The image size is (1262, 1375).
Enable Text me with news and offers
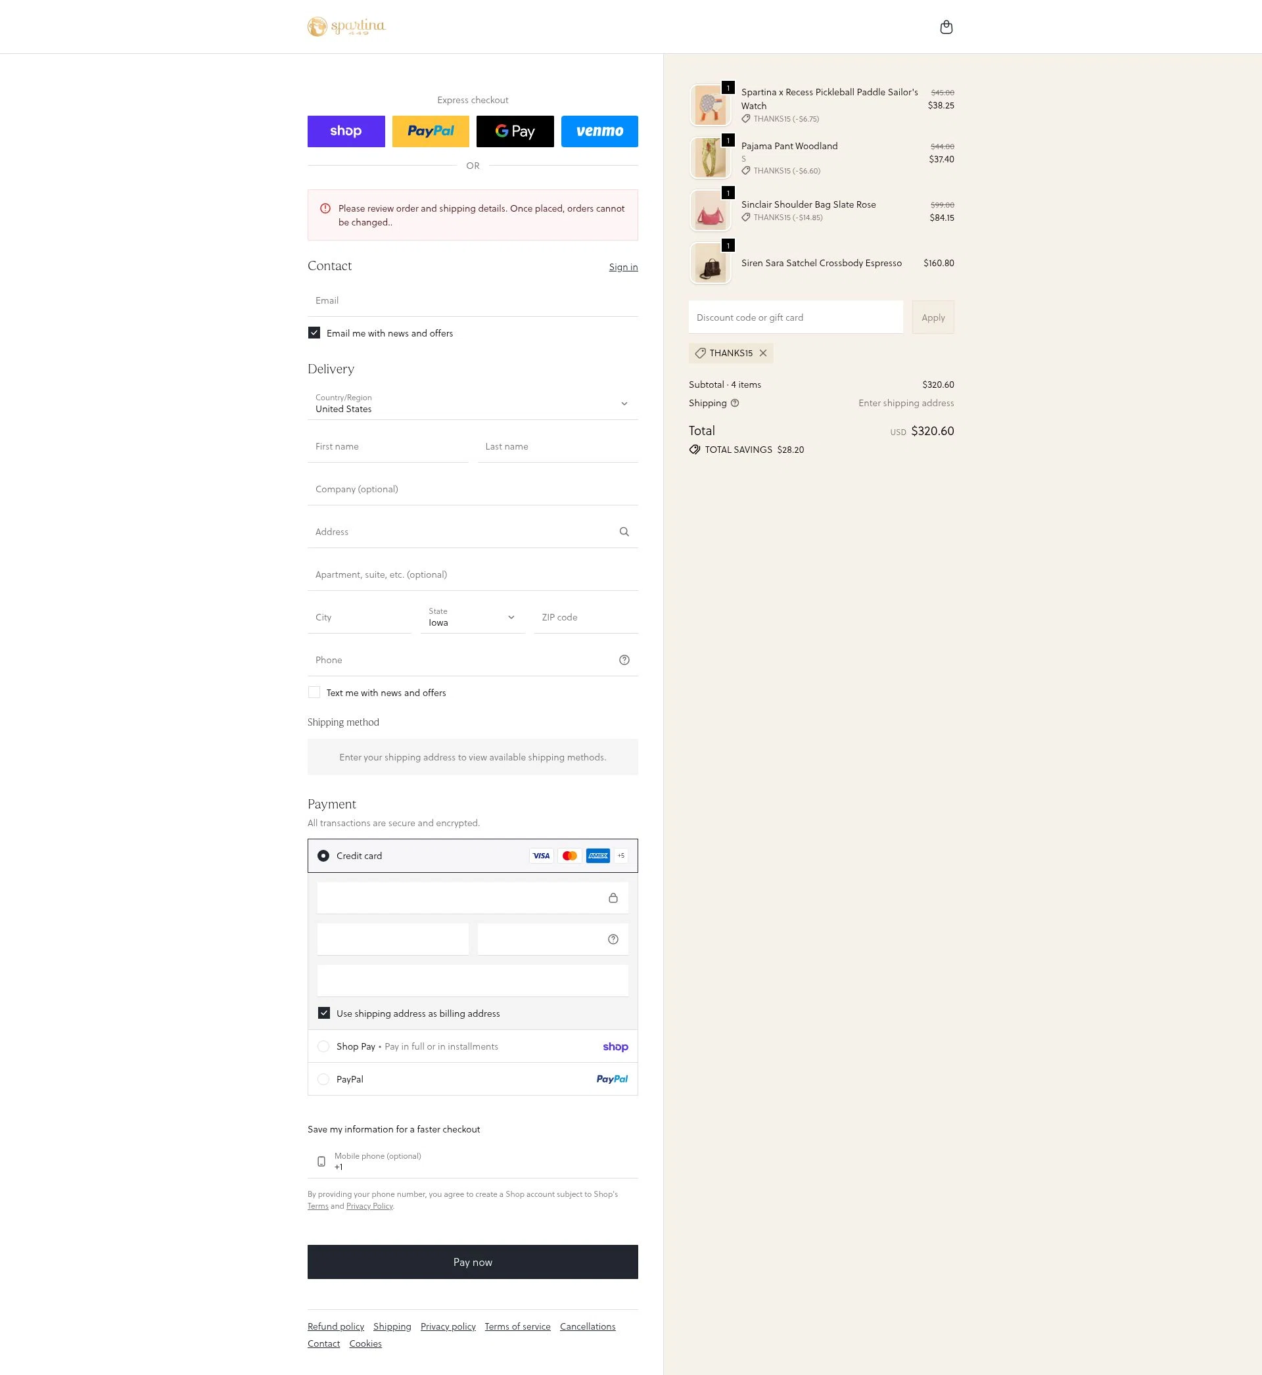[x=314, y=692]
